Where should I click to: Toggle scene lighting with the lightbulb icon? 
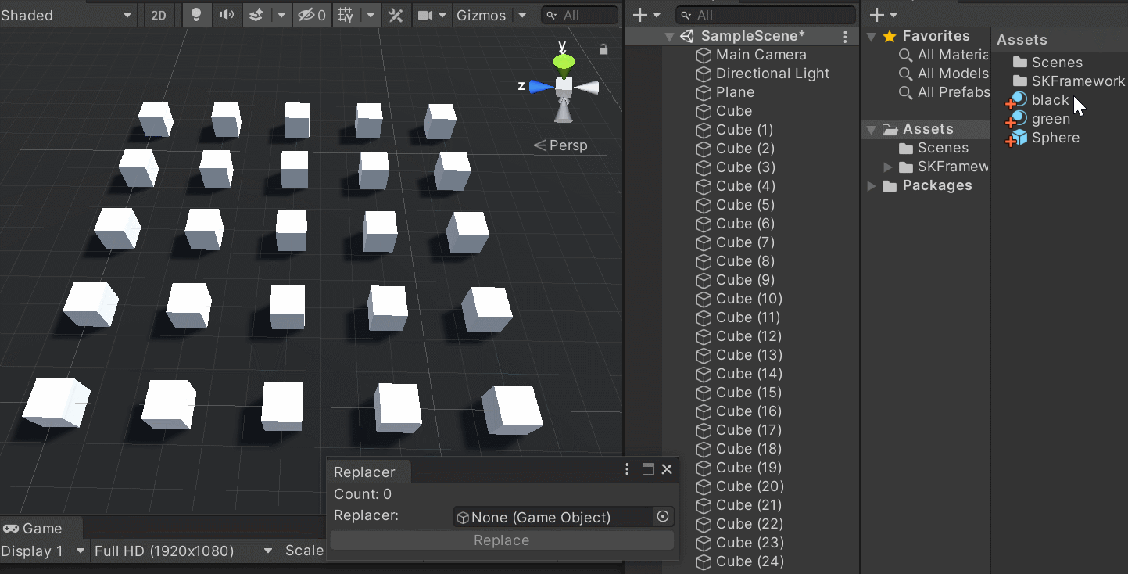pyautogui.click(x=196, y=15)
